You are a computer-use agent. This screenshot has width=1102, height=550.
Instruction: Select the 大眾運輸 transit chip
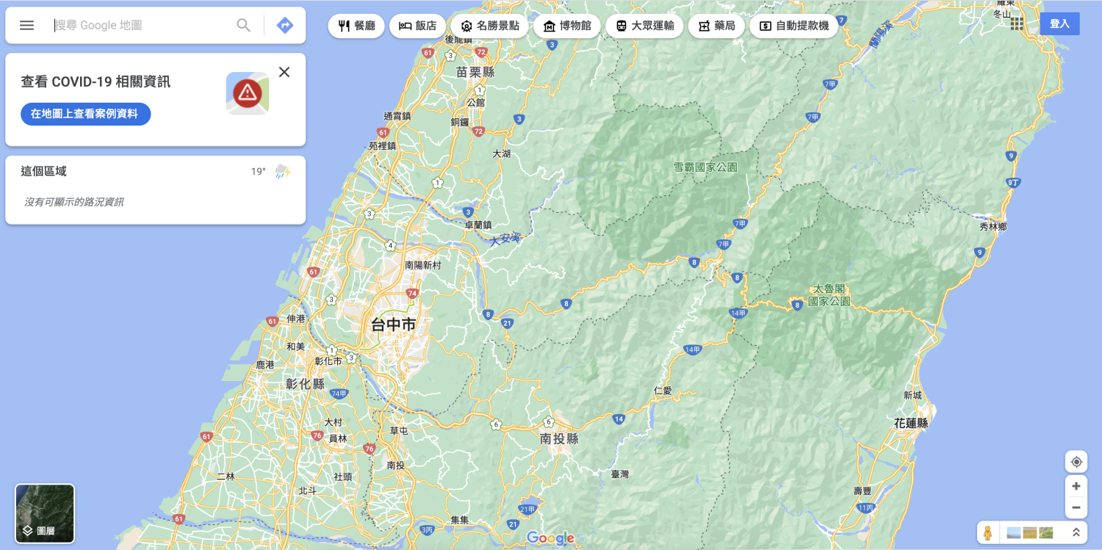(644, 26)
